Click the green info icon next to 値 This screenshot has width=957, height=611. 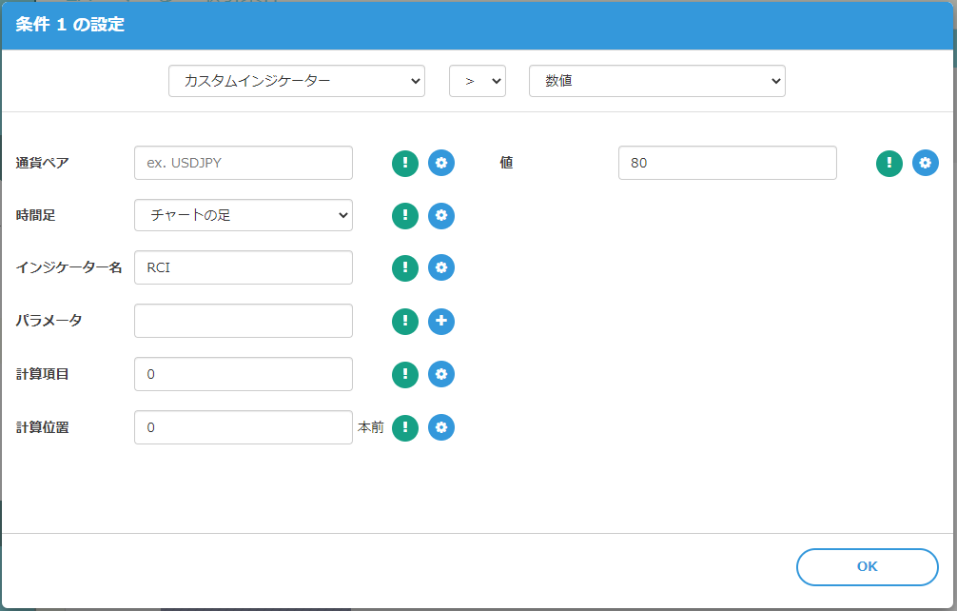pos(889,163)
